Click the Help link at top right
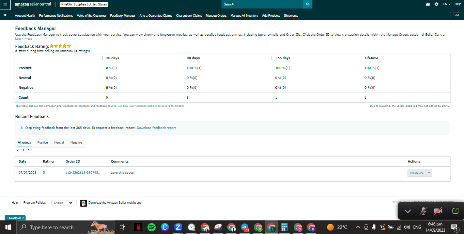This screenshot has height=234, width=464. tap(458, 4)
